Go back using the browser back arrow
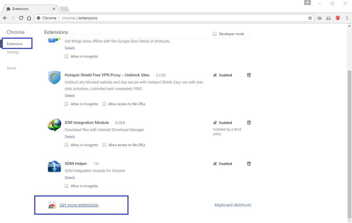The width and height of the screenshot is (352, 223). [5, 18]
